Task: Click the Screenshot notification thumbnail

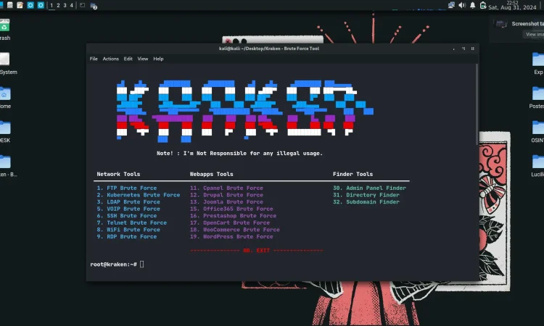Action: click(x=500, y=24)
